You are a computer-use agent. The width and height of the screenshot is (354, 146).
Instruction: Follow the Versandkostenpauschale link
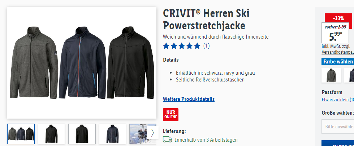point(338,52)
